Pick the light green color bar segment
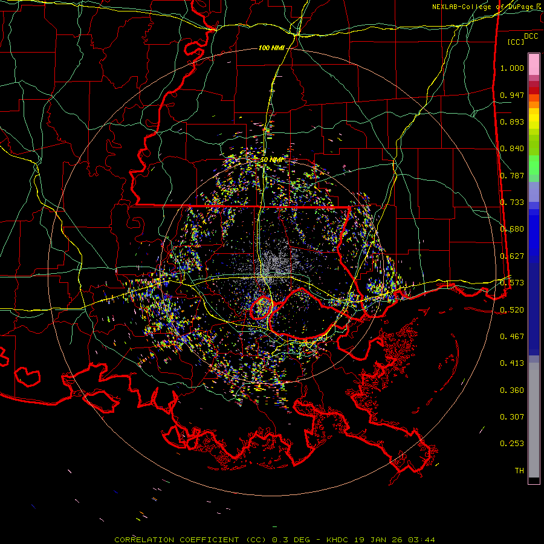Viewport: 544px width, 544px height. pyautogui.click(x=534, y=165)
